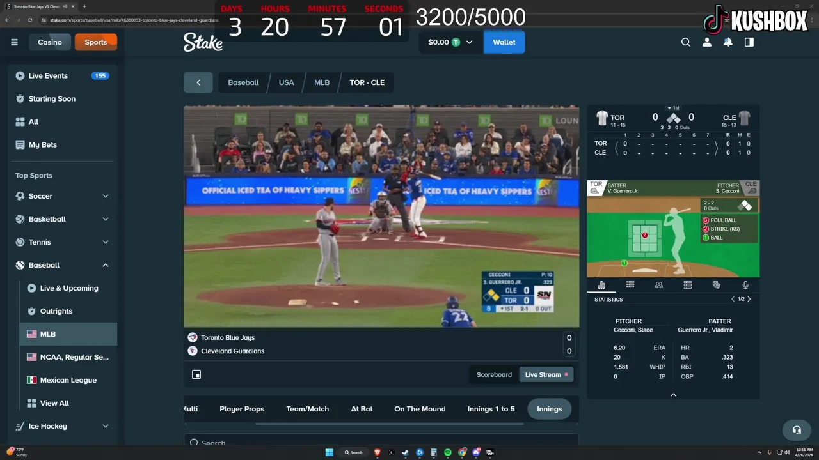The width and height of the screenshot is (819, 460).
Task: Switch to the Casino section
Action: (50, 42)
